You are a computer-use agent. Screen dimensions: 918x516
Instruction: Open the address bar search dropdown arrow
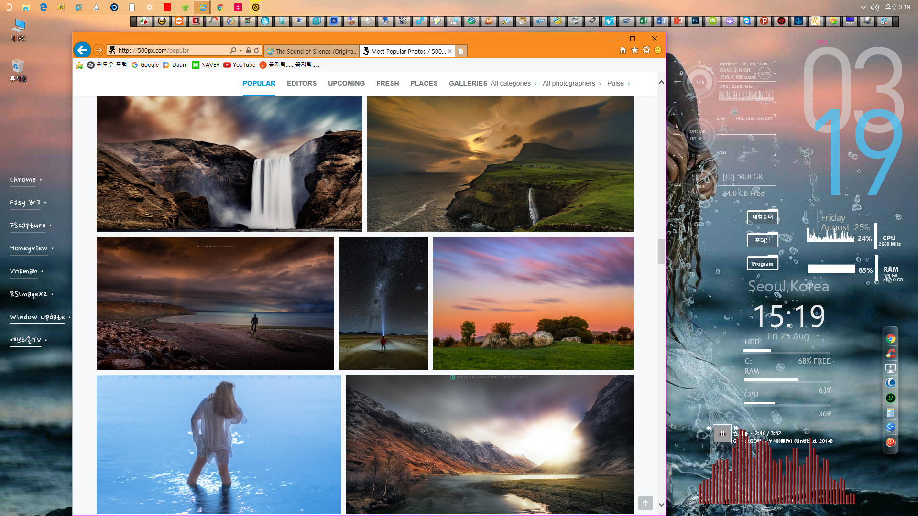click(x=240, y=50)
